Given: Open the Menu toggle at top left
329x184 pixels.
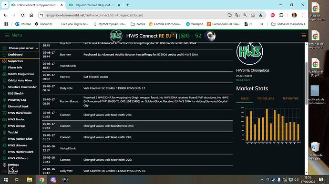Looking at the screenshot, I should pos(13,35).
